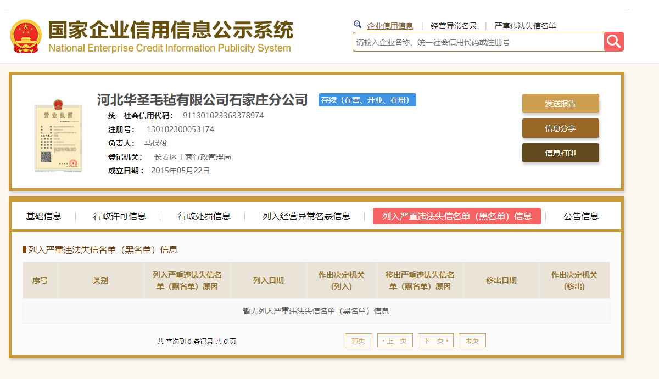Click the 移出严重违法失信名单（黑名单）原因 column header
This screenshot has height=379, width=659.
[x=420, y=280]
